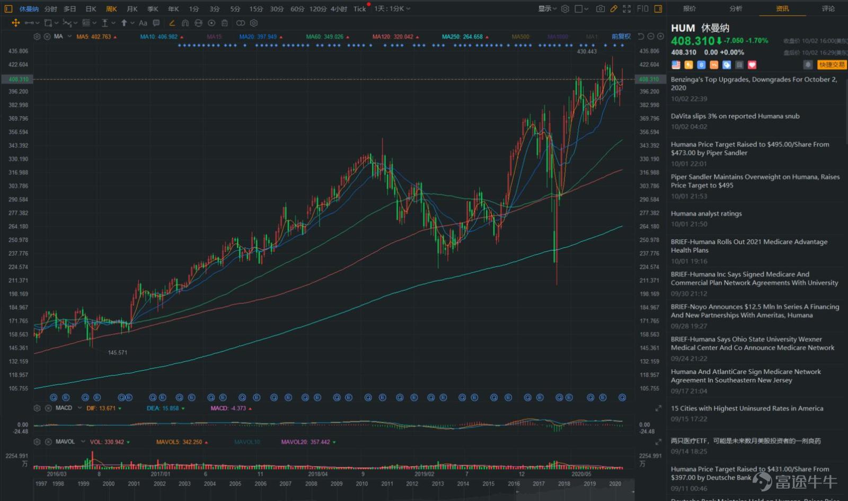
Task: Open MACD indicator settings gear
Action: (37, 408)
